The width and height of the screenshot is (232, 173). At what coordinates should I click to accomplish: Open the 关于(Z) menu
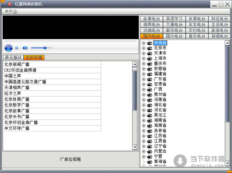tap(11, 12)
